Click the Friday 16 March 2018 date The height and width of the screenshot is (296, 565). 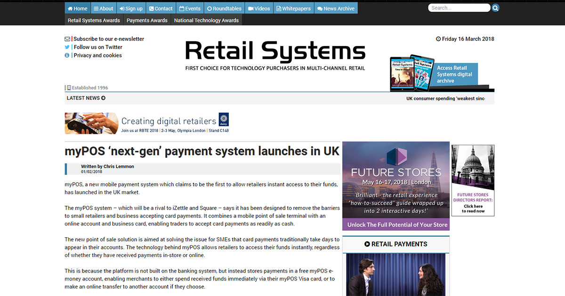(468, 39)
